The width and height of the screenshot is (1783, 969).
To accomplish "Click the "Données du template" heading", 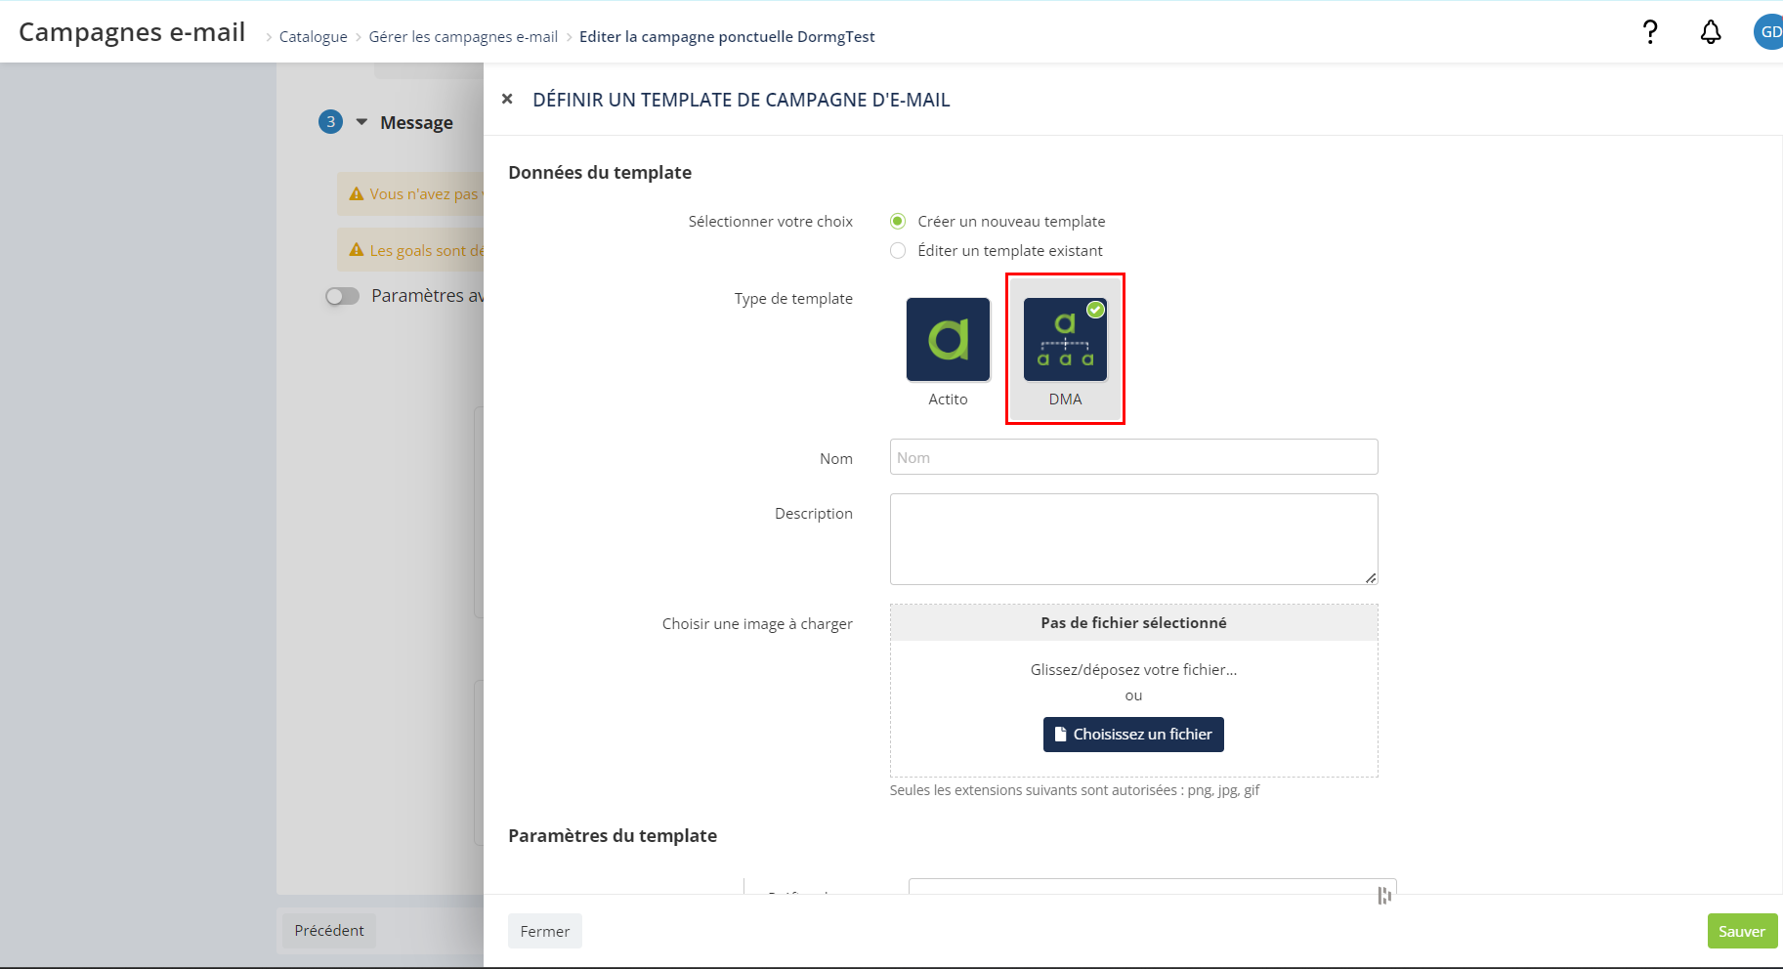I will [600, 172].
